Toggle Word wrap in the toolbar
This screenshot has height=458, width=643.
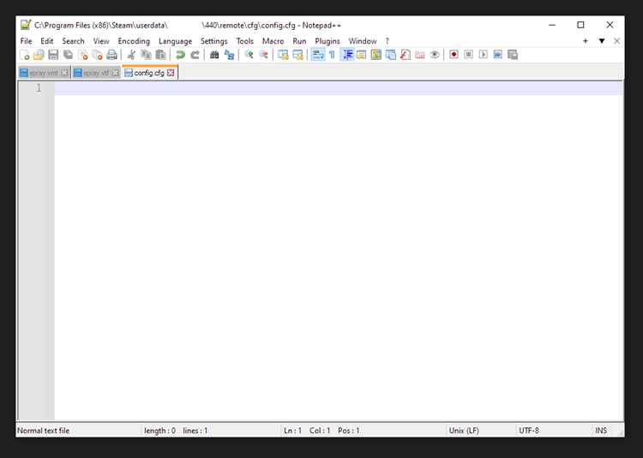[317, 55]
